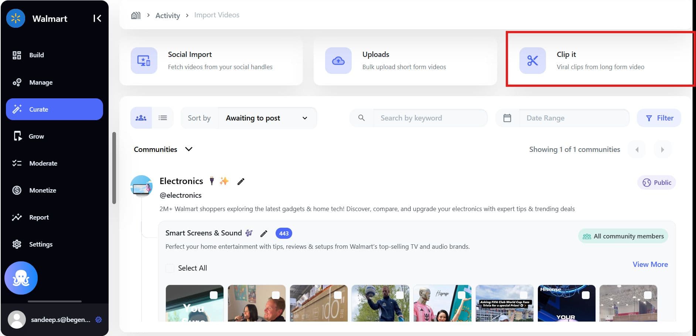Click the Walmart spark logo
Viewport: 696px width, 336px height.
click(x=16, y=18)
